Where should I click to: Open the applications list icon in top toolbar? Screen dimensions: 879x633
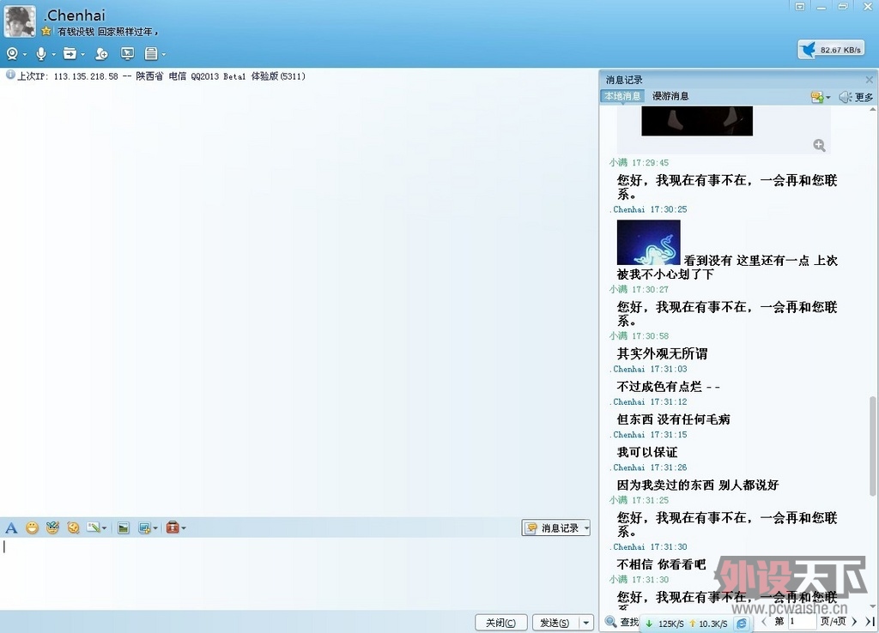[151, 54]
